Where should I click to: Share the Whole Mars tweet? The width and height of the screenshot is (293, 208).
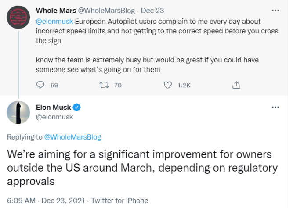236,85
